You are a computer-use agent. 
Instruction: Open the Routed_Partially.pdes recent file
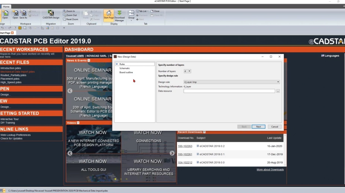(11, 75)
